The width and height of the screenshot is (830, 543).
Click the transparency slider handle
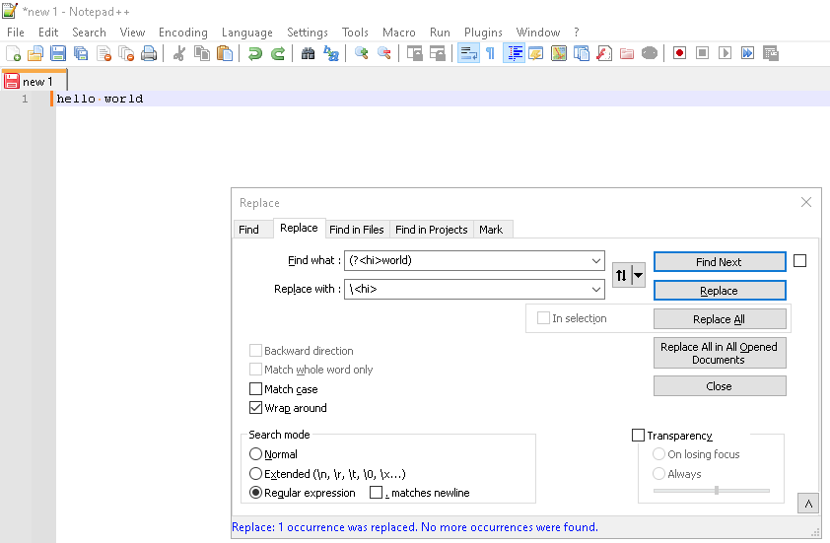(x=717, y=491)
